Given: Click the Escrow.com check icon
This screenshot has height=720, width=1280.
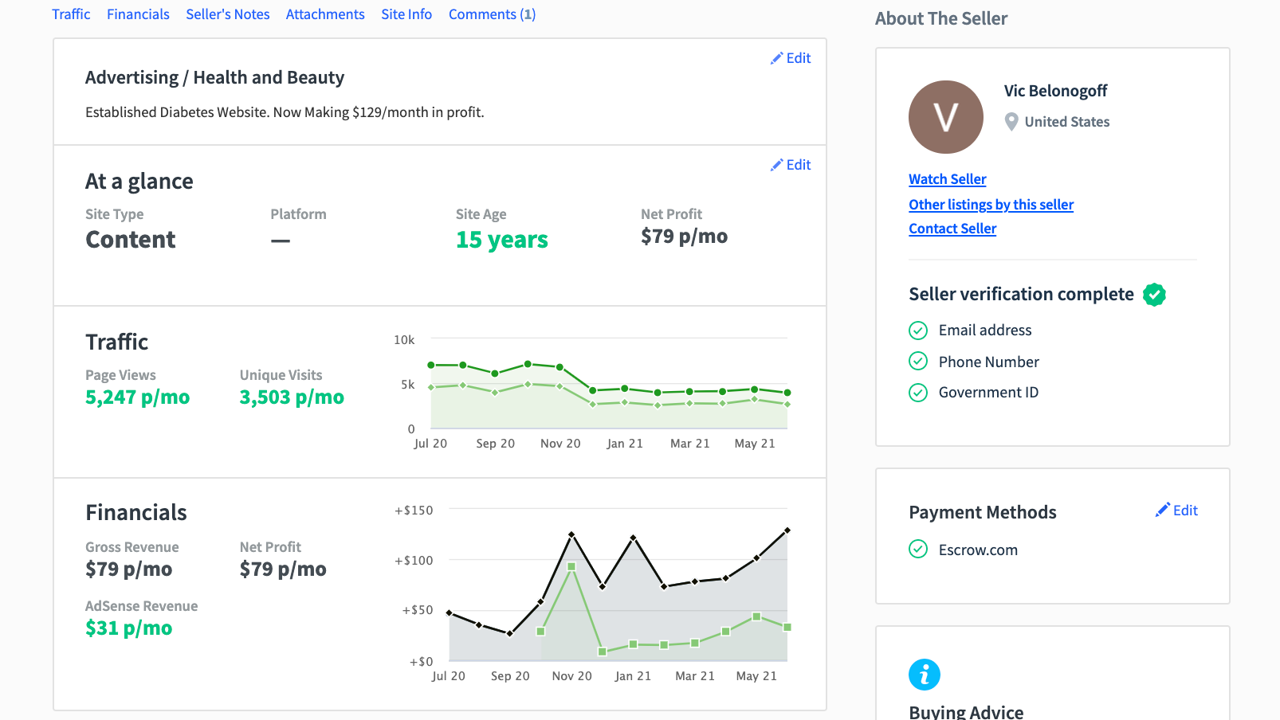Looking at the screenshot, I should click(x=918, y=550).
